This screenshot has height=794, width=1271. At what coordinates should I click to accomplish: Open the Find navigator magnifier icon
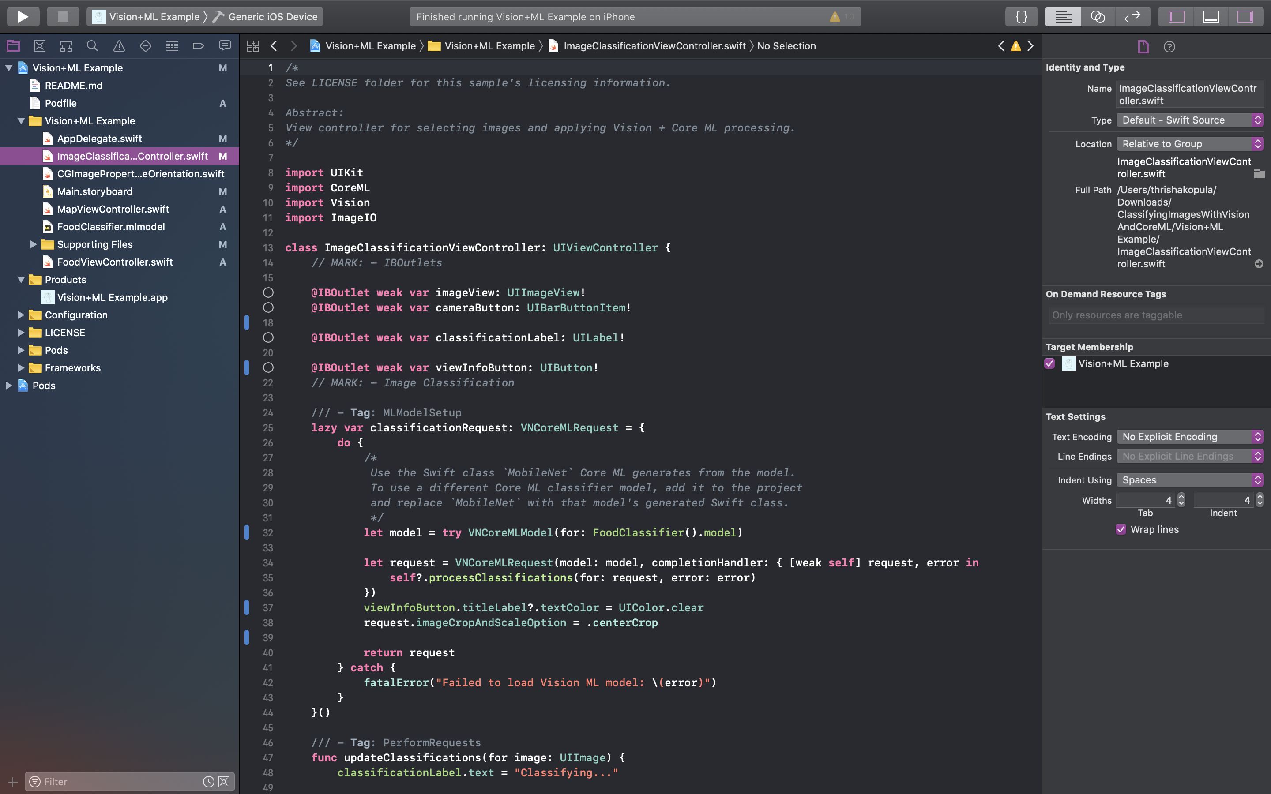[x=92, y=46]
